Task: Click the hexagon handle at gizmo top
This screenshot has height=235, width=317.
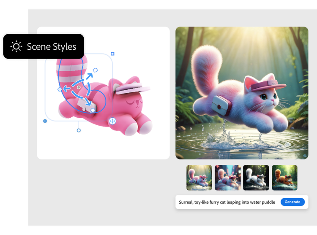Action: (95, 70)
